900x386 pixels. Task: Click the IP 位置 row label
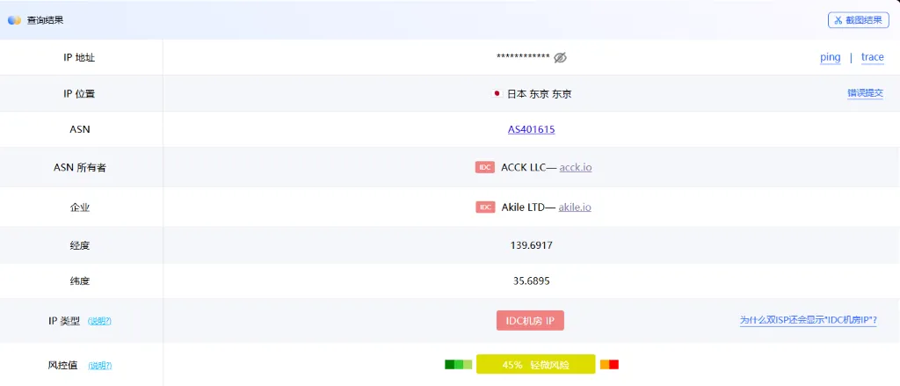79,93
